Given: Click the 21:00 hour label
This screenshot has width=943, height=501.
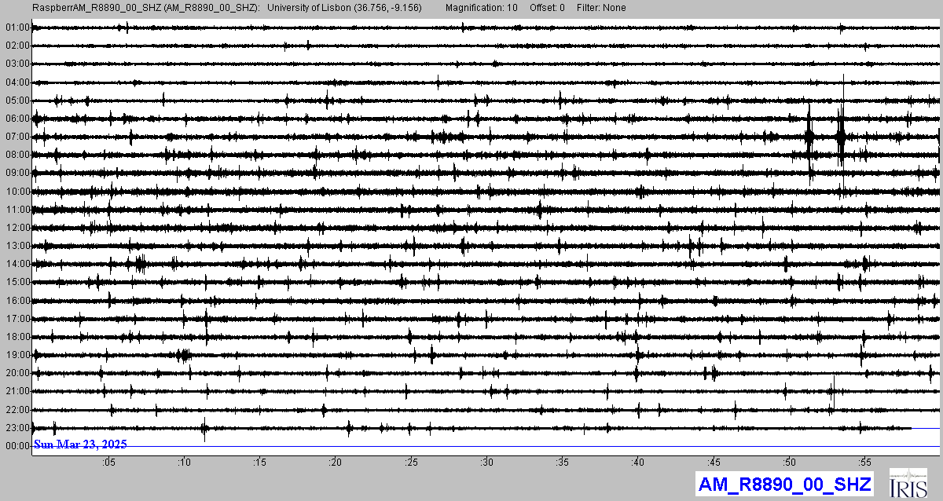Looking at the screenshot, I should (x=17, y=391).
